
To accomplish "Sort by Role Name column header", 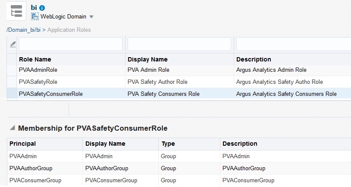I will click(x=35, y=59).
